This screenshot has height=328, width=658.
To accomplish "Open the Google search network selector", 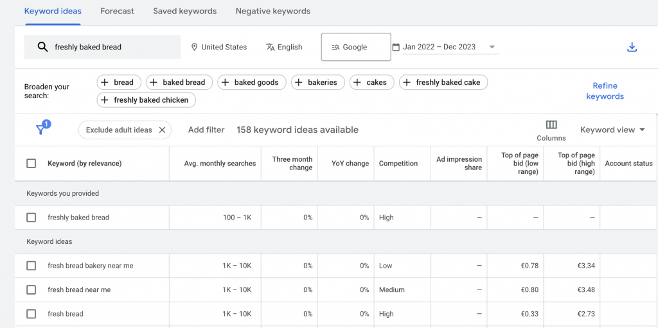I will tap(355, 47).
